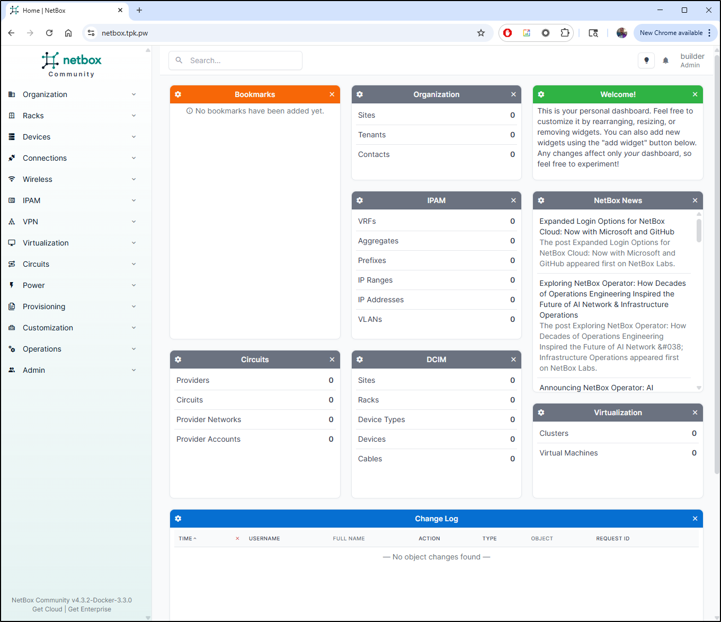721x622 pixels.
Task: Click New Chrome available button
Action: point(675,33)
